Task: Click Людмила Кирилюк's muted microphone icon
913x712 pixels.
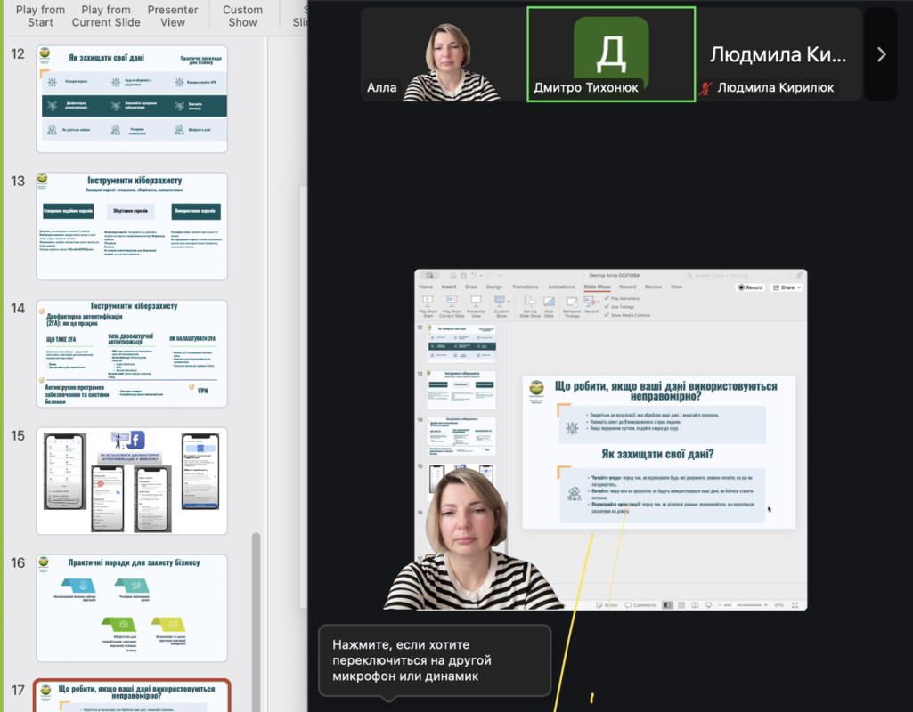Action: tap(705, 88)
